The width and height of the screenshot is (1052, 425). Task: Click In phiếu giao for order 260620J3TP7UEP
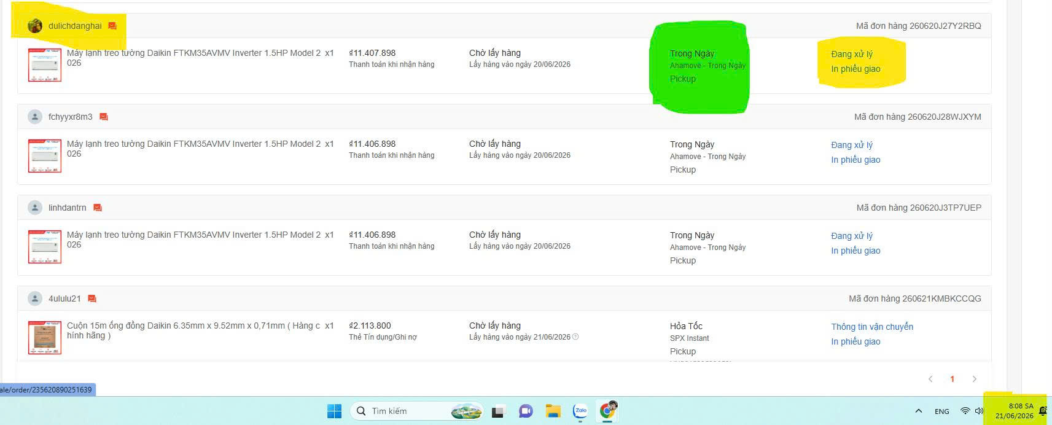pos(855,251)
